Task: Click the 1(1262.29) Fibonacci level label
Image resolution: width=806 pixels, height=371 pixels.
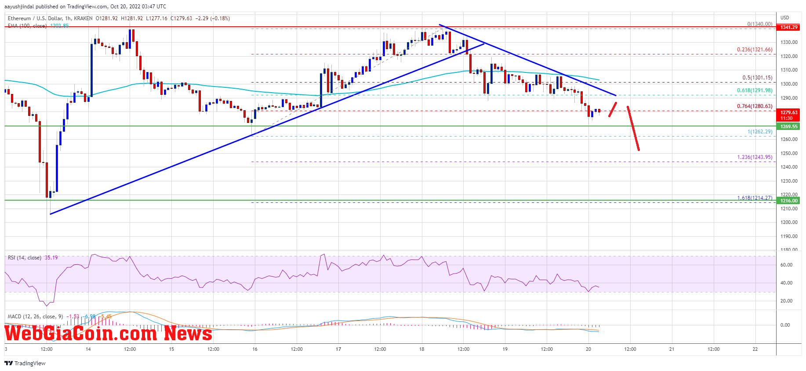Action: click(760, 132)
